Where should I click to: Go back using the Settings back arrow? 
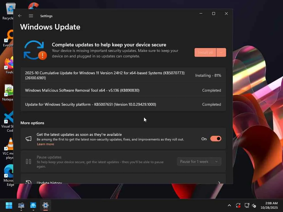coord(20,16)
